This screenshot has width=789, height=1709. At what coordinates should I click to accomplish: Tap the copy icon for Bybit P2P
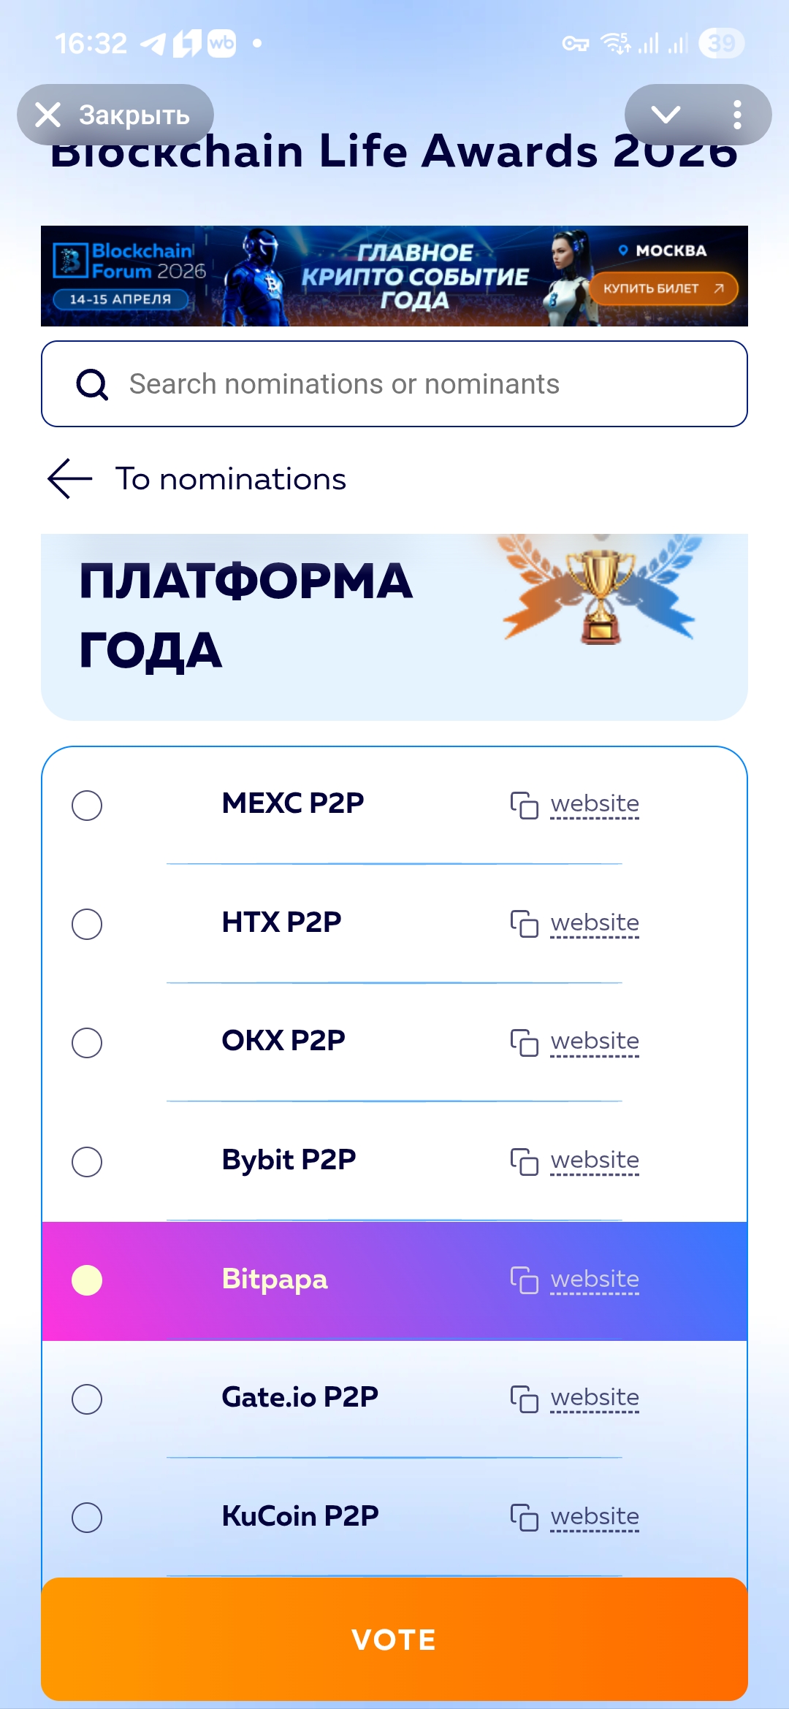click(x=524, y=1161)
